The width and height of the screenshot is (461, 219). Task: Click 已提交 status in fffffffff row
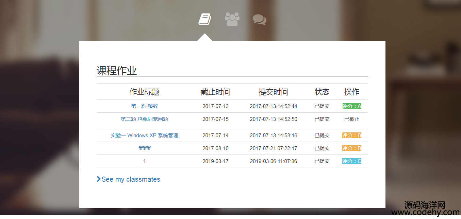322,148
